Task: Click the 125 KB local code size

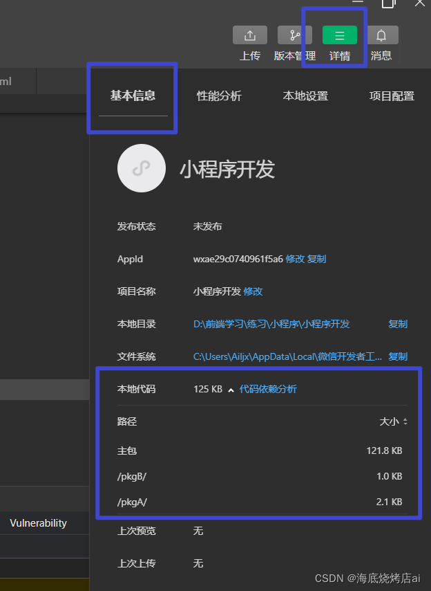Action: 208,389
